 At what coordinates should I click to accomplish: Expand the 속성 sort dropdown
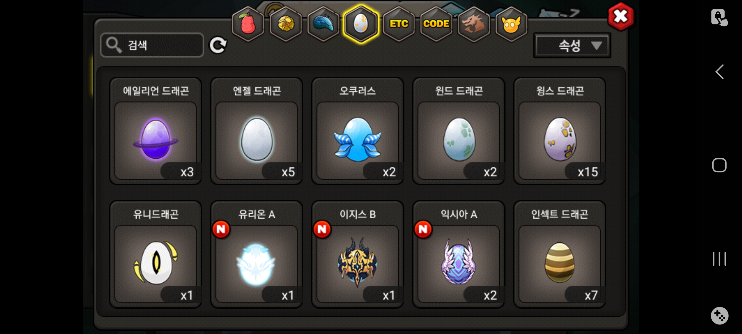tap(572, 45)
